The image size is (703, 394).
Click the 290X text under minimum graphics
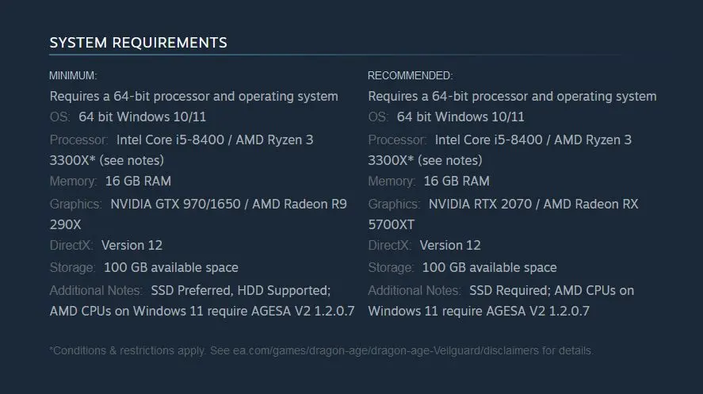click(x=66, y=224)
